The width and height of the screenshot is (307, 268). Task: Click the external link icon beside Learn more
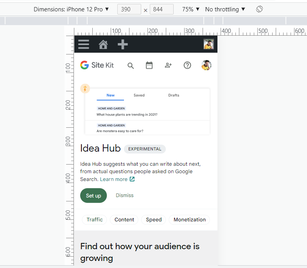pyautogui.click(x=132, y=179)
